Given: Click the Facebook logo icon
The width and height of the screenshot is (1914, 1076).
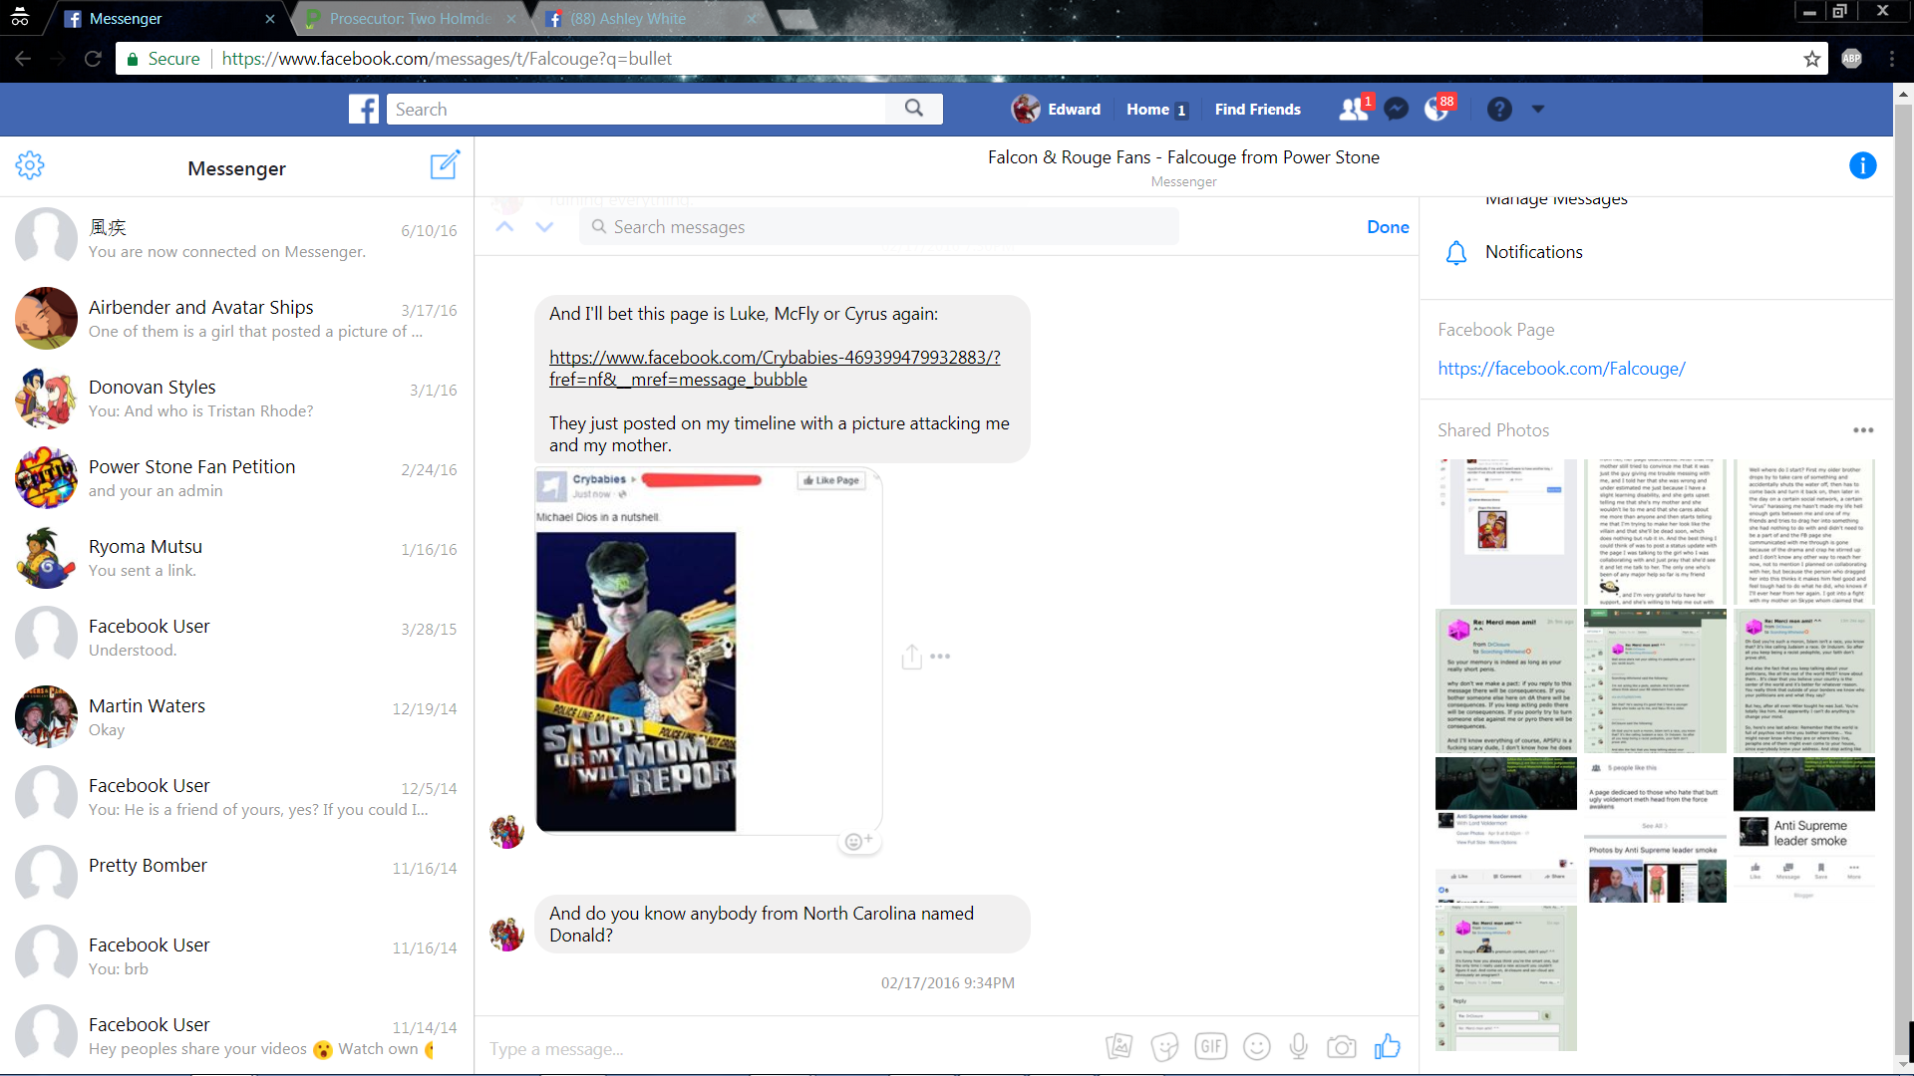Looking at the screenshot, I should tap(364, 109).
